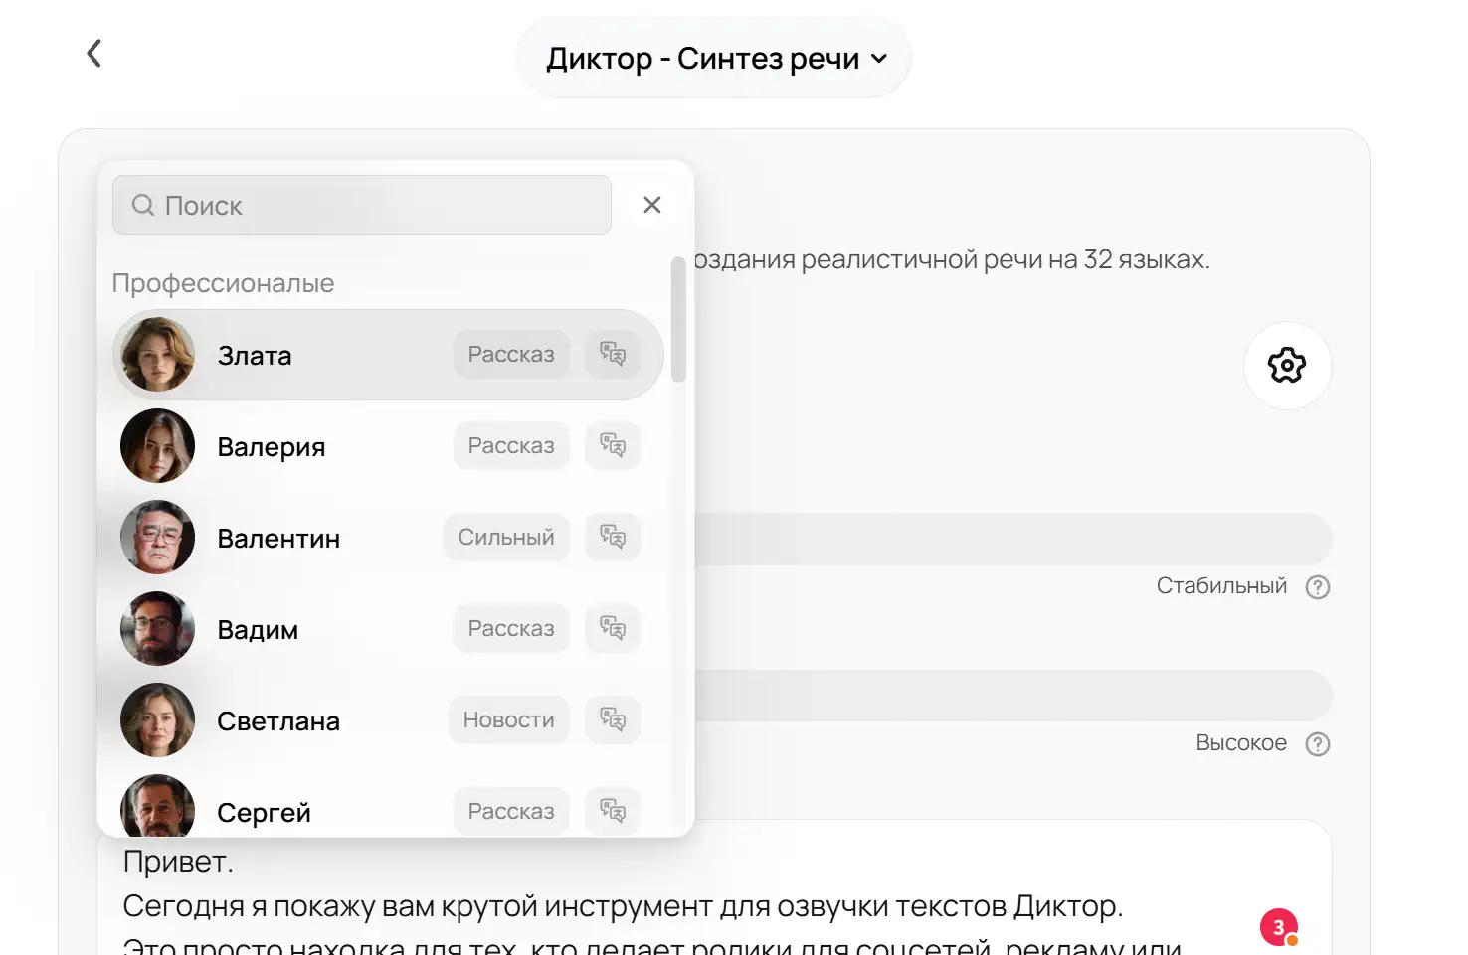The height and width of the screenshot is (955, 1468).
Task: Close the voice selection popup
Action: point(652,205)
